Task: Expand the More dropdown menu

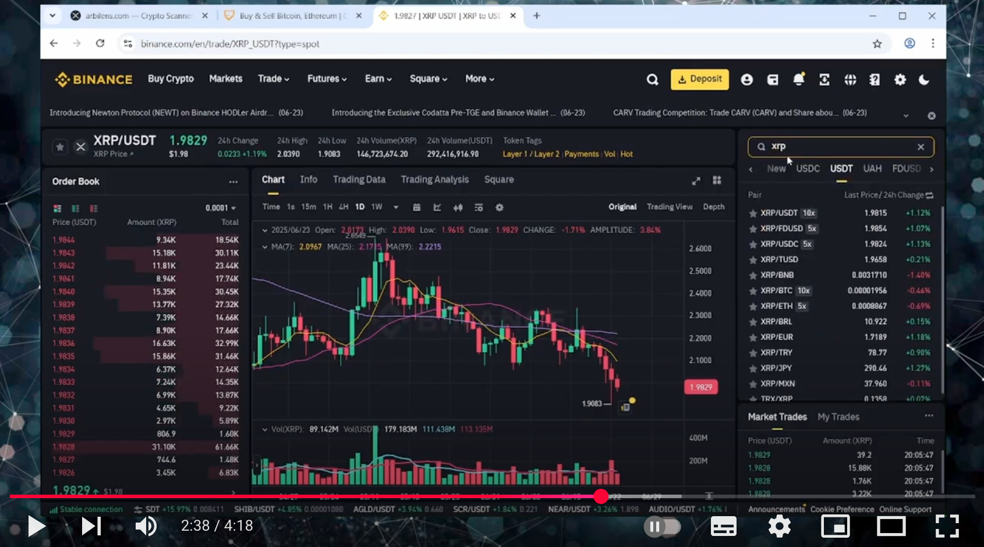Action: coord(480,79)
